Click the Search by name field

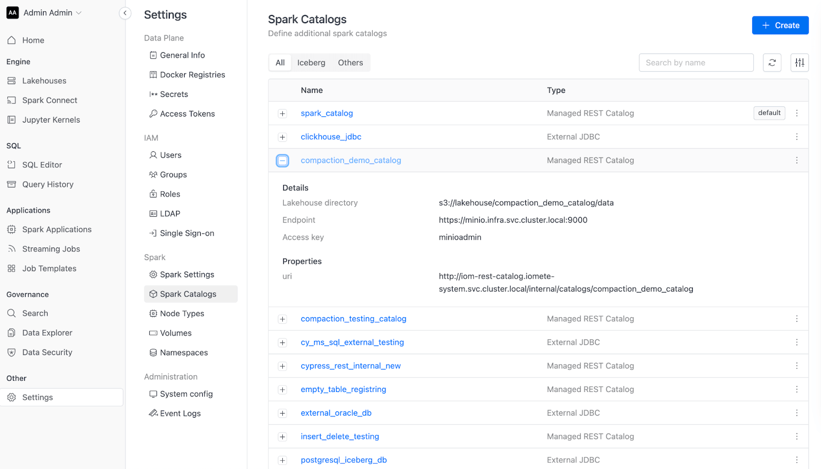pos(696,63)
